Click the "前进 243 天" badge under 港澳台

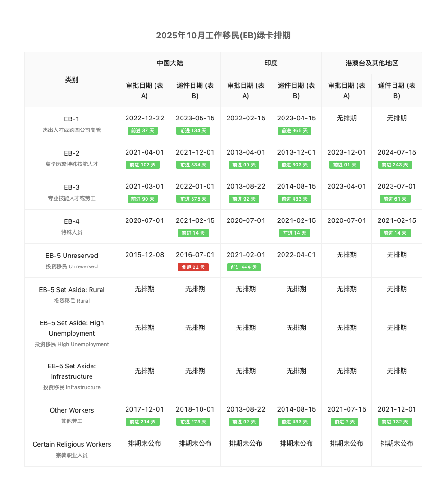tap(395, 165)
